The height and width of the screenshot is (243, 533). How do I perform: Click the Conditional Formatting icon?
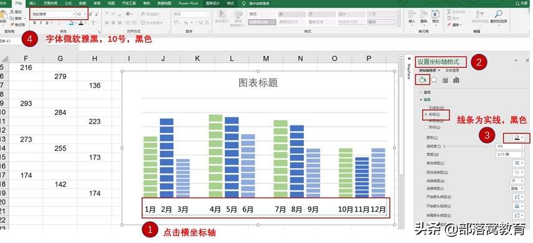coord(222,14)
